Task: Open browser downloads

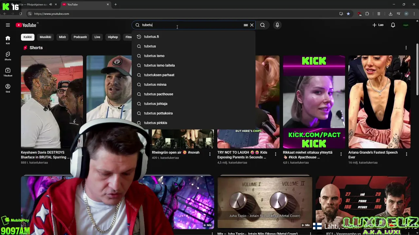Action: pos(391,14)
